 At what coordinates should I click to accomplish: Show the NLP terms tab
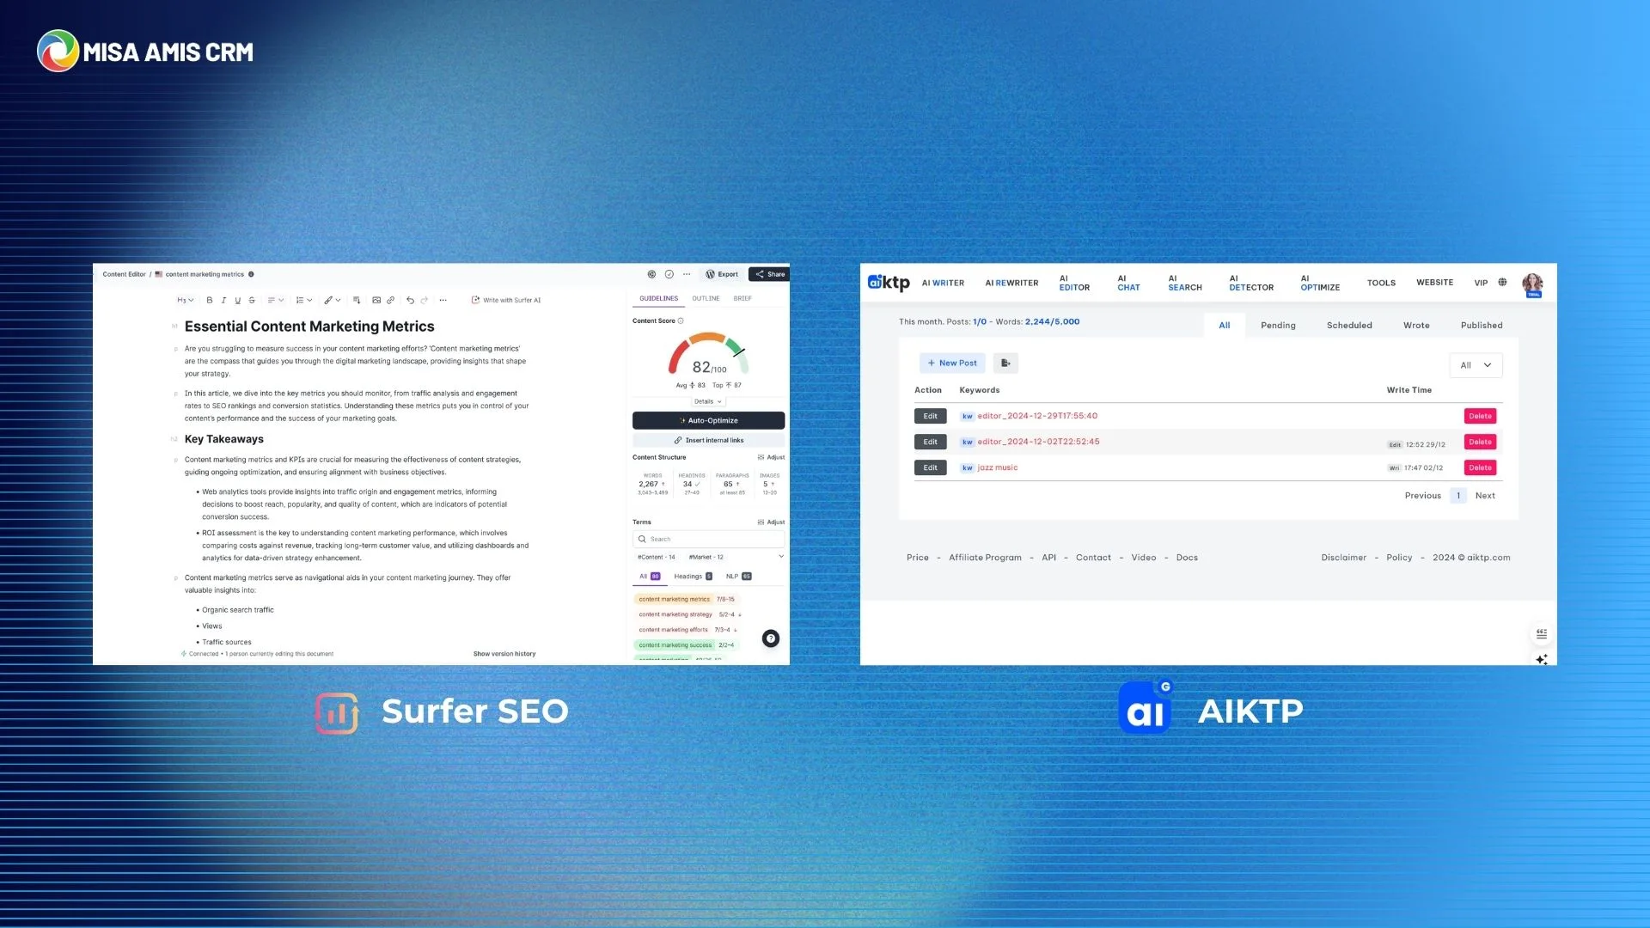[738, 577]
